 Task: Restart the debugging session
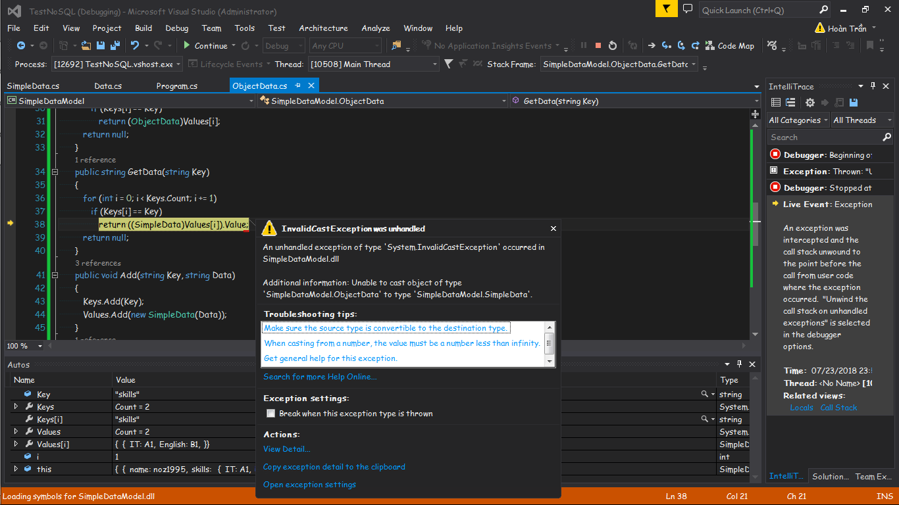point(613,46)
